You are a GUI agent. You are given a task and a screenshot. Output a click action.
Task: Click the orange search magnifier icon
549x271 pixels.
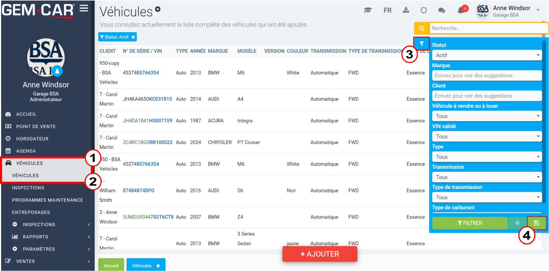[x=422, y=28]
